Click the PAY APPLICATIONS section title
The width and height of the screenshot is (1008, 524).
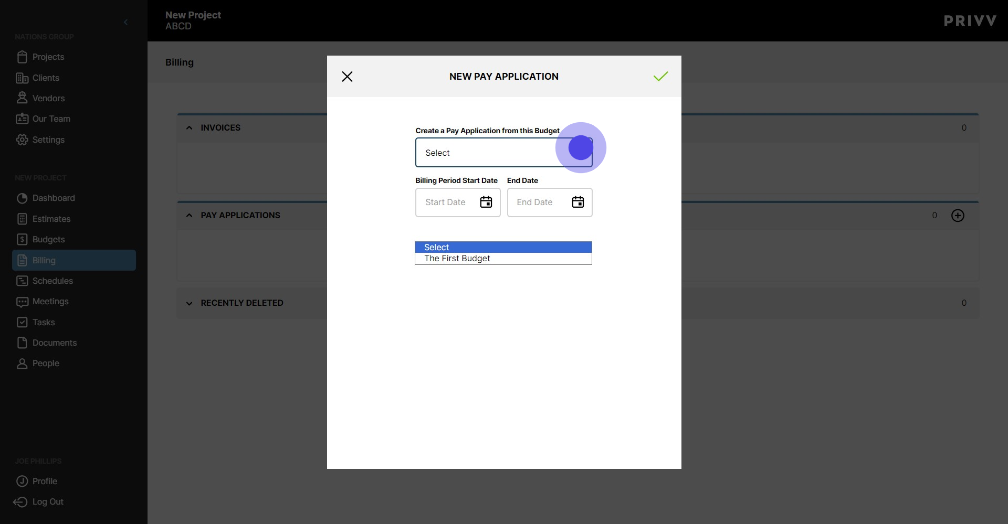pos(240,215)
